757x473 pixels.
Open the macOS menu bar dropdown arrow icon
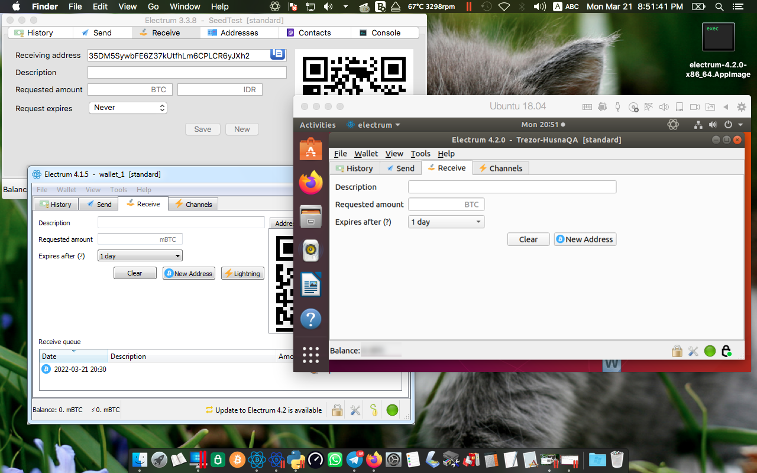click(345, 7)
